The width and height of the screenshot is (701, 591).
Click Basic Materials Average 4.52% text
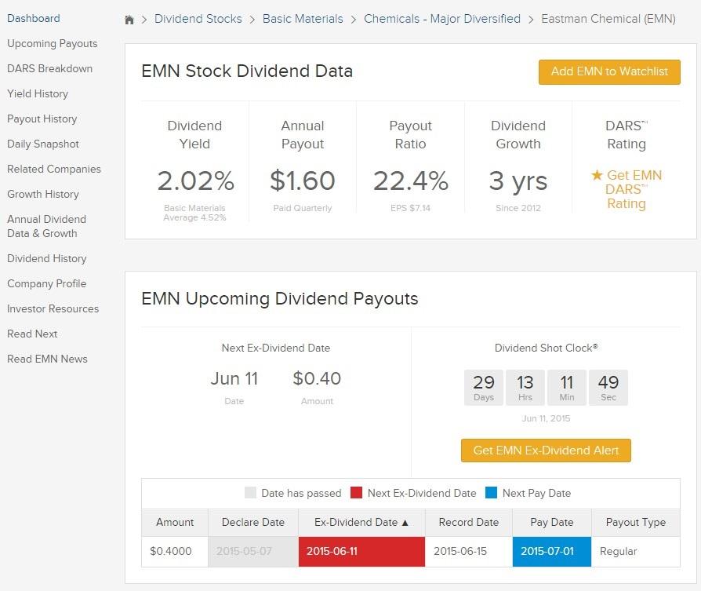(194, 213)
